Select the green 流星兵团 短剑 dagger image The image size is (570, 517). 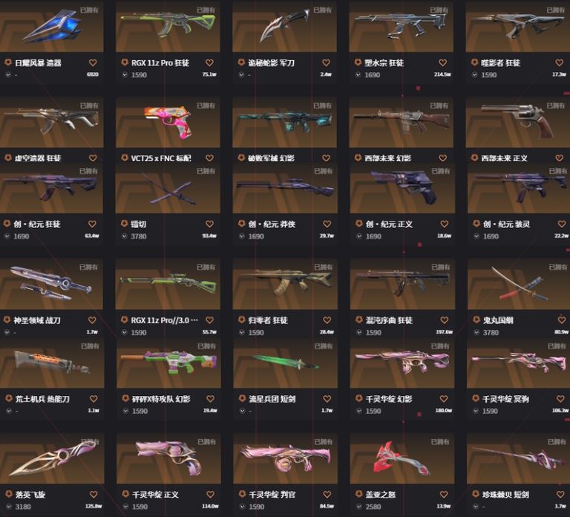285,363
